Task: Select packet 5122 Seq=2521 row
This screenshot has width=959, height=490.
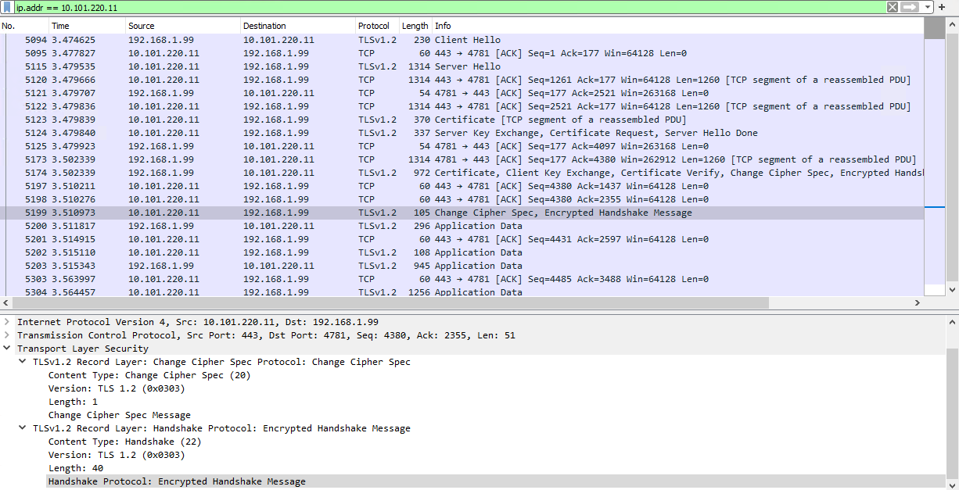Action: coord(462,106)
